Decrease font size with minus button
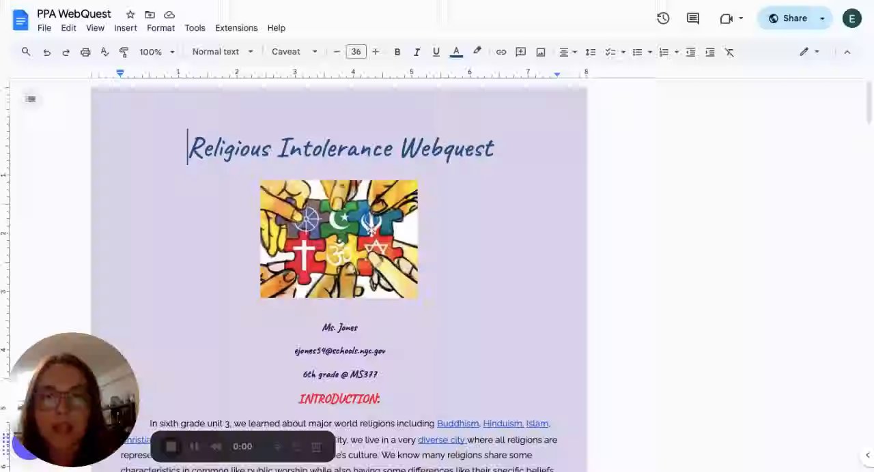 (x=337, y=52)
